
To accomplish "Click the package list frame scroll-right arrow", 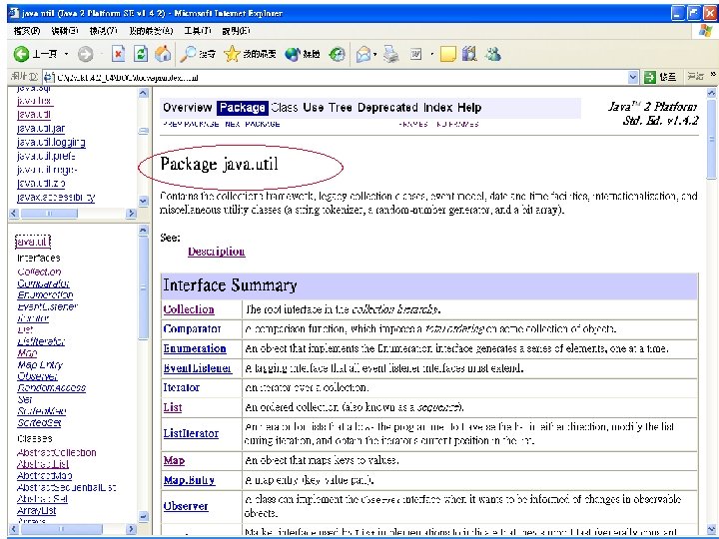I will (x=131, y=214).
